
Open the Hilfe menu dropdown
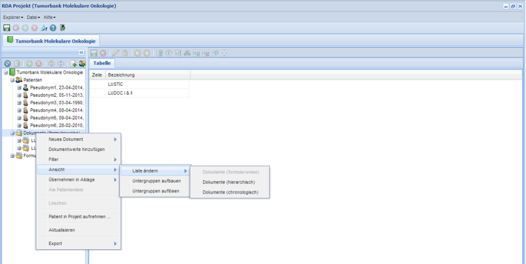(x=49, y=17)
